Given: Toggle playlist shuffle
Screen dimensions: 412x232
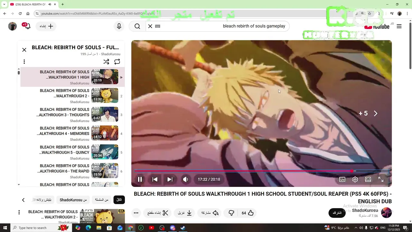Looking at the screenshot, I should click(106, 62).
